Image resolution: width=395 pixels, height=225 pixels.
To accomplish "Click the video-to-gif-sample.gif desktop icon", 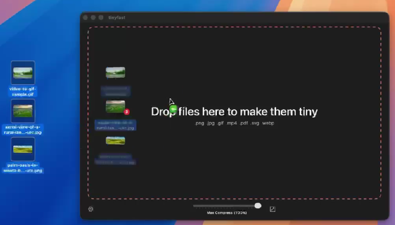I will (23, 73).
